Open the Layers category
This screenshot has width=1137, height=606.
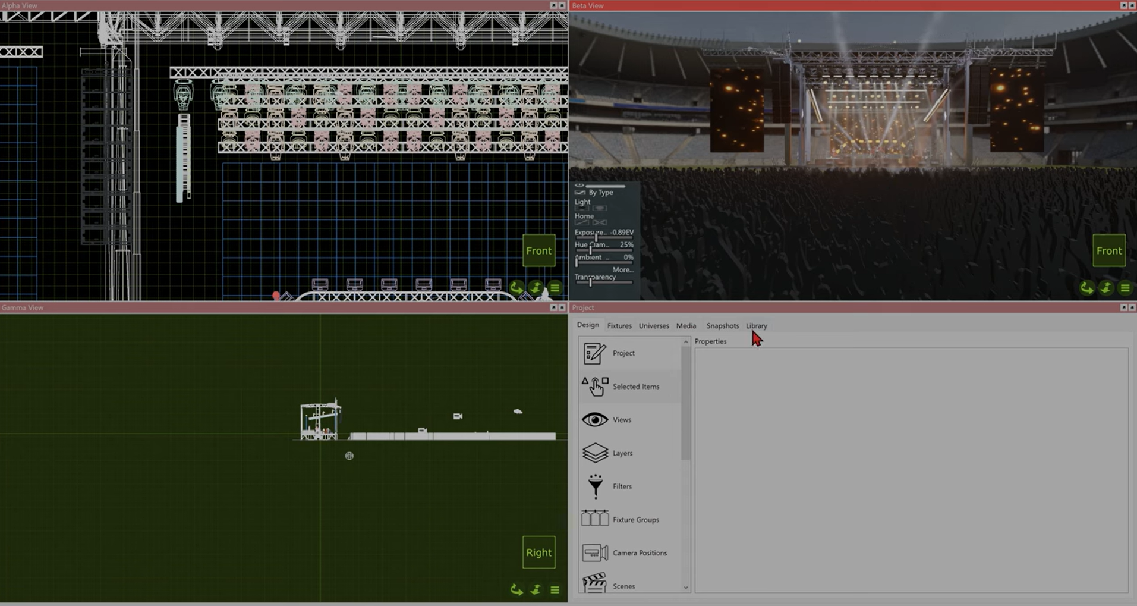[622, 453]
